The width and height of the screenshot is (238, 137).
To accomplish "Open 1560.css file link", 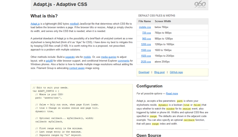I will pyautogui.click(x=146, y=50).
